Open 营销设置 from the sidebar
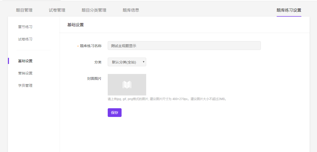 point(25,73)
